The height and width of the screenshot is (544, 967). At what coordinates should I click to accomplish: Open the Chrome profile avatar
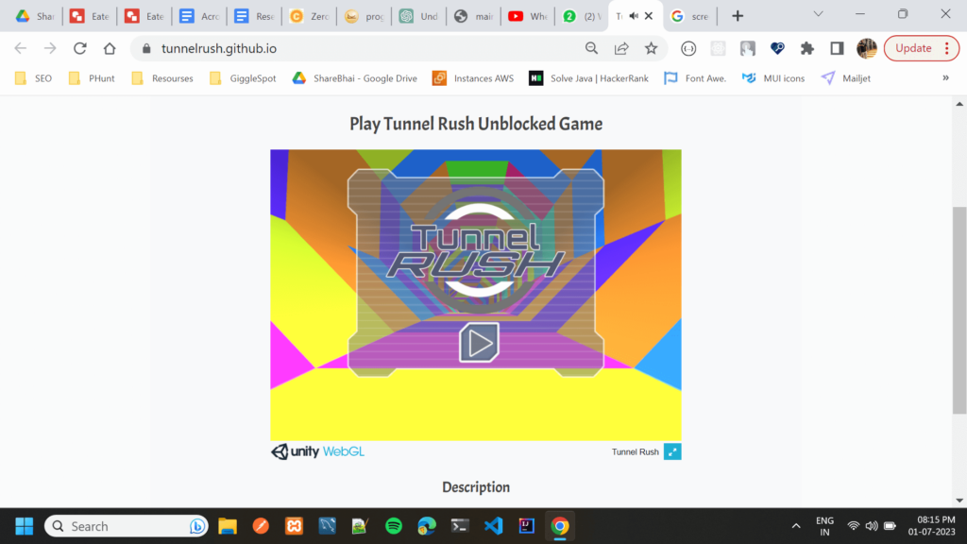coord(867,48)
